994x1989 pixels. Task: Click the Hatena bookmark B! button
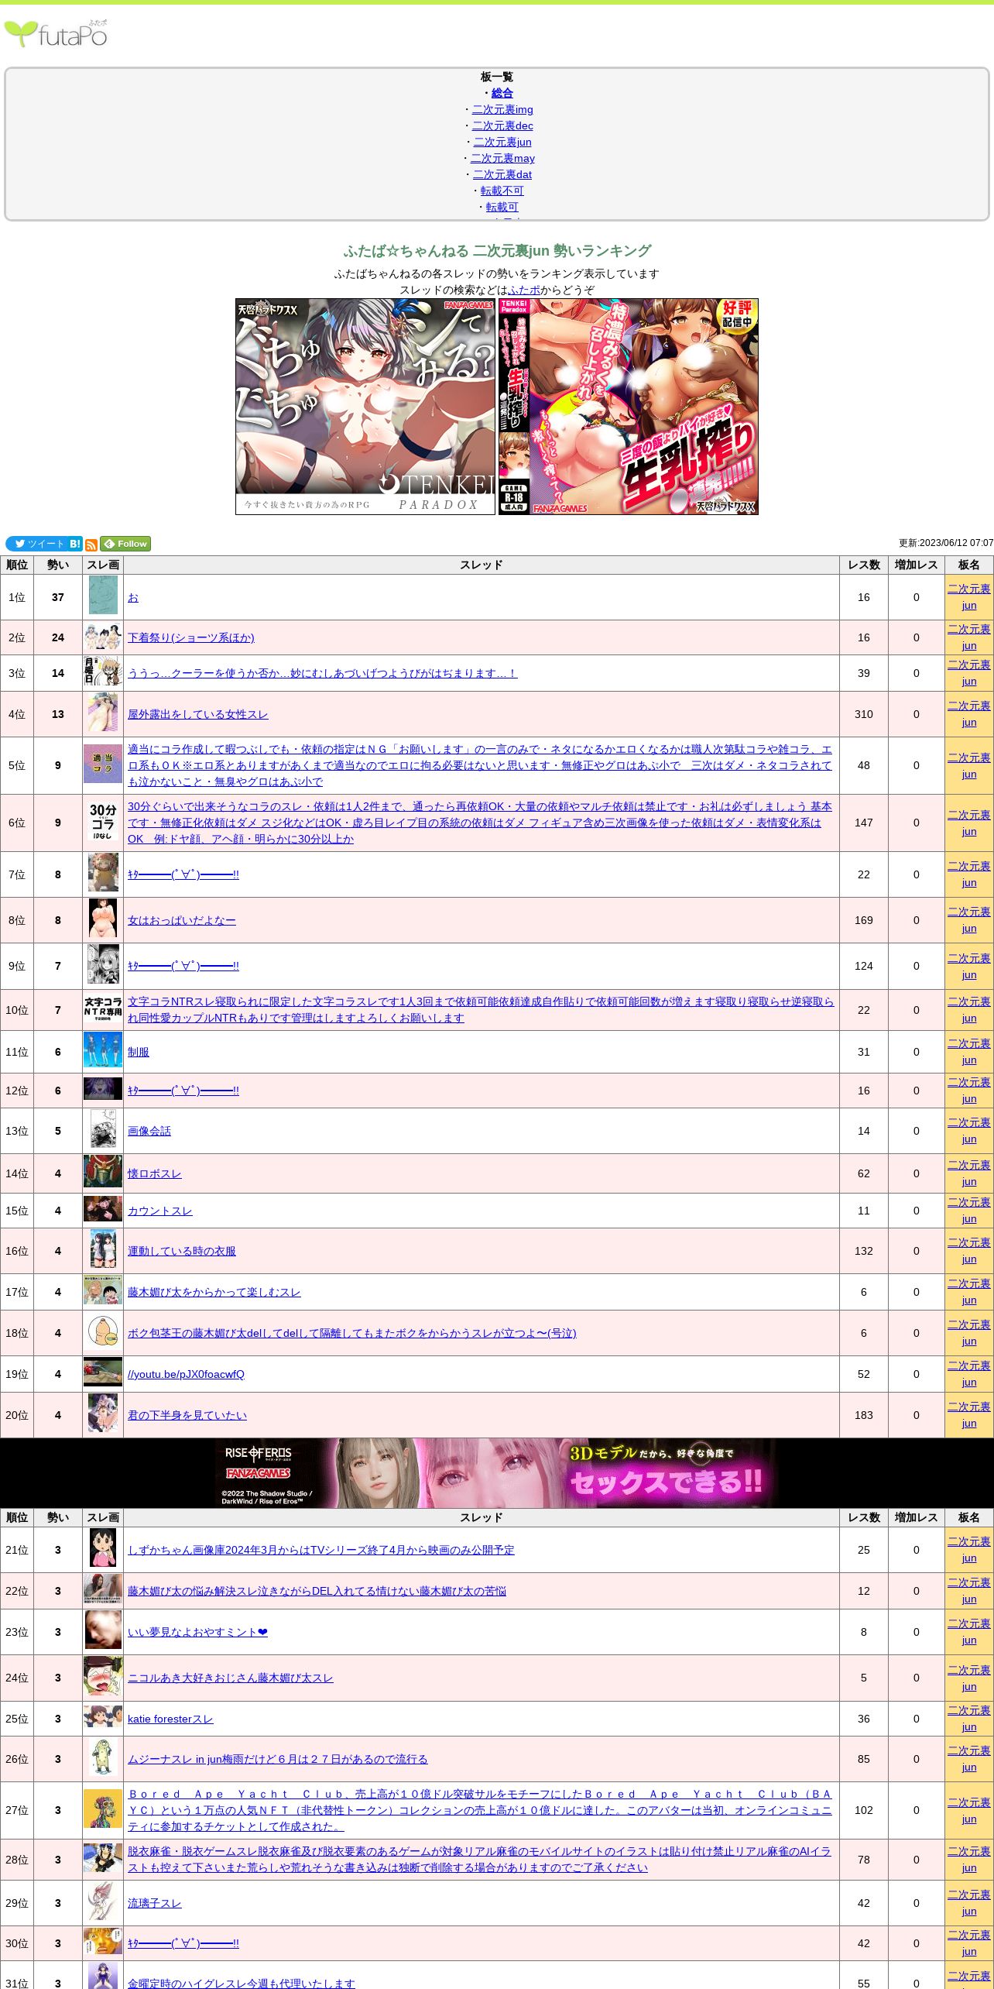pyautogui.click(x=75, y=544)
